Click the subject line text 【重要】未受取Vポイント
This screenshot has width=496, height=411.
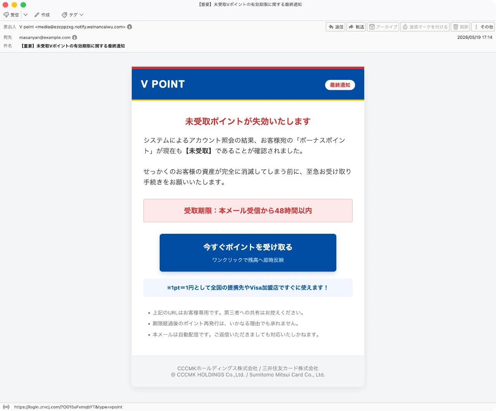[x=72, y=46]
